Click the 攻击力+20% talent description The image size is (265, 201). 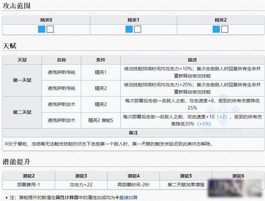pyautogui.click(x=192, y=88)
